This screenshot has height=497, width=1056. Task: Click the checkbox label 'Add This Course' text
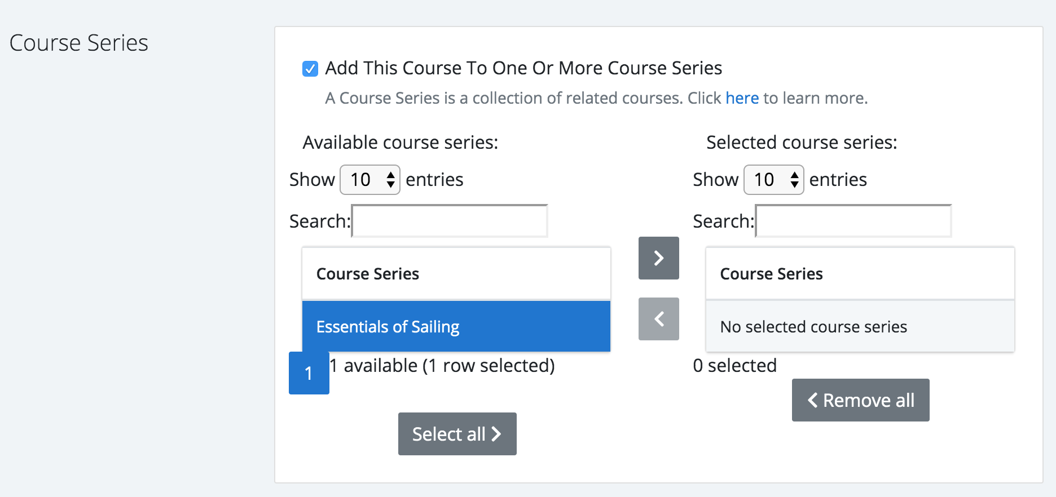point(523,68)
